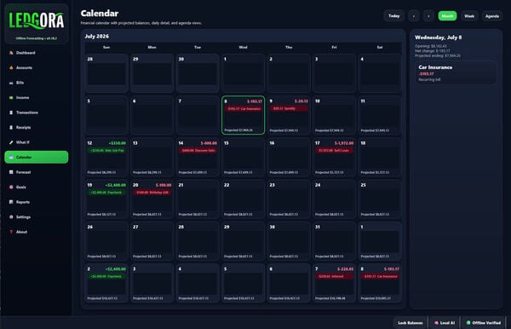Screen dimensions: 511x329
Task: Click Car Insurance event on August 8
Action: (x=380, y=276)
